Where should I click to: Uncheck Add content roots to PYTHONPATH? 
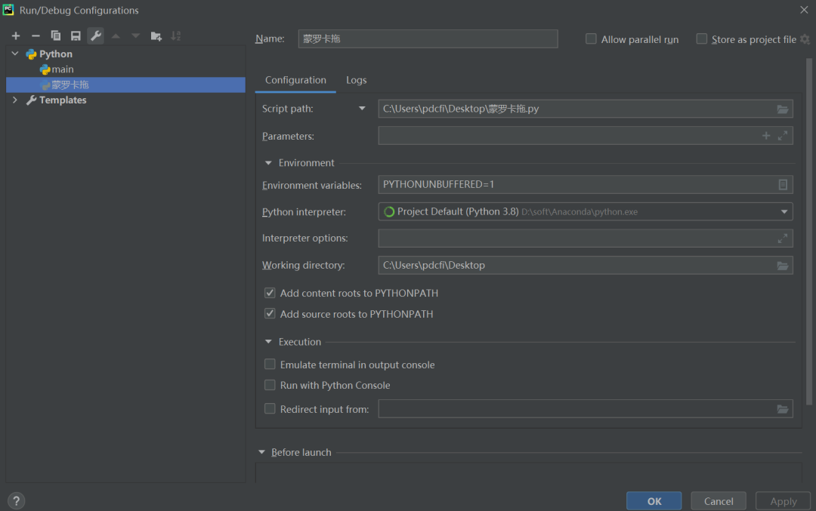tap(270, 293)
